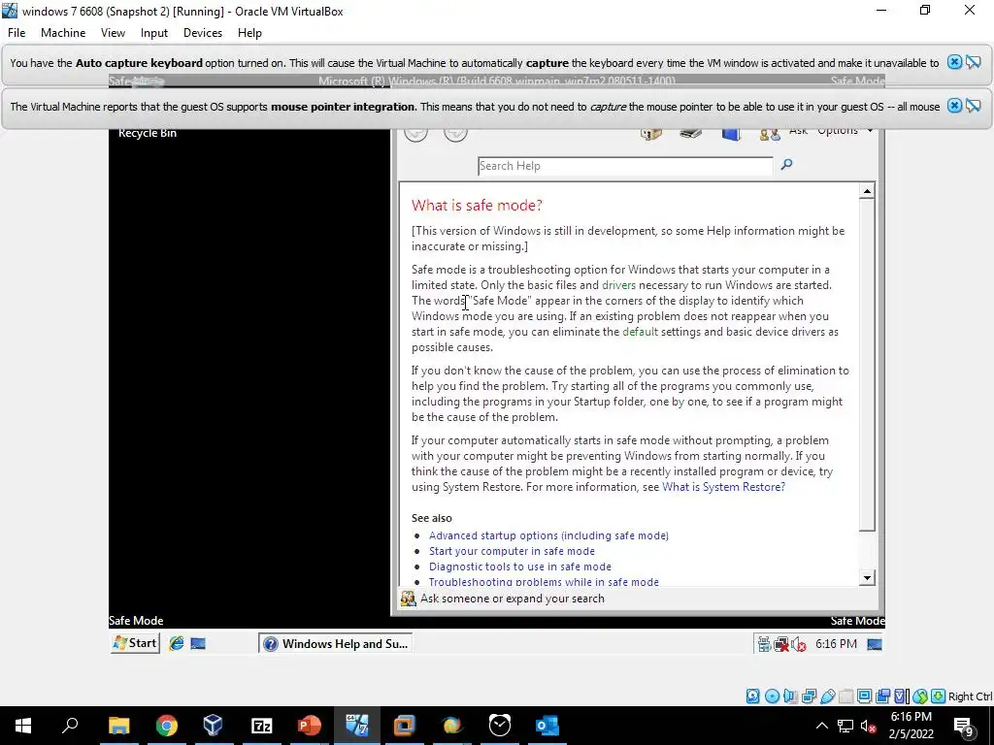The width and height of the screenshot is (994, 745).
Task: Expand host system tray hidden icons chevron
Action: tap(821, 726)
